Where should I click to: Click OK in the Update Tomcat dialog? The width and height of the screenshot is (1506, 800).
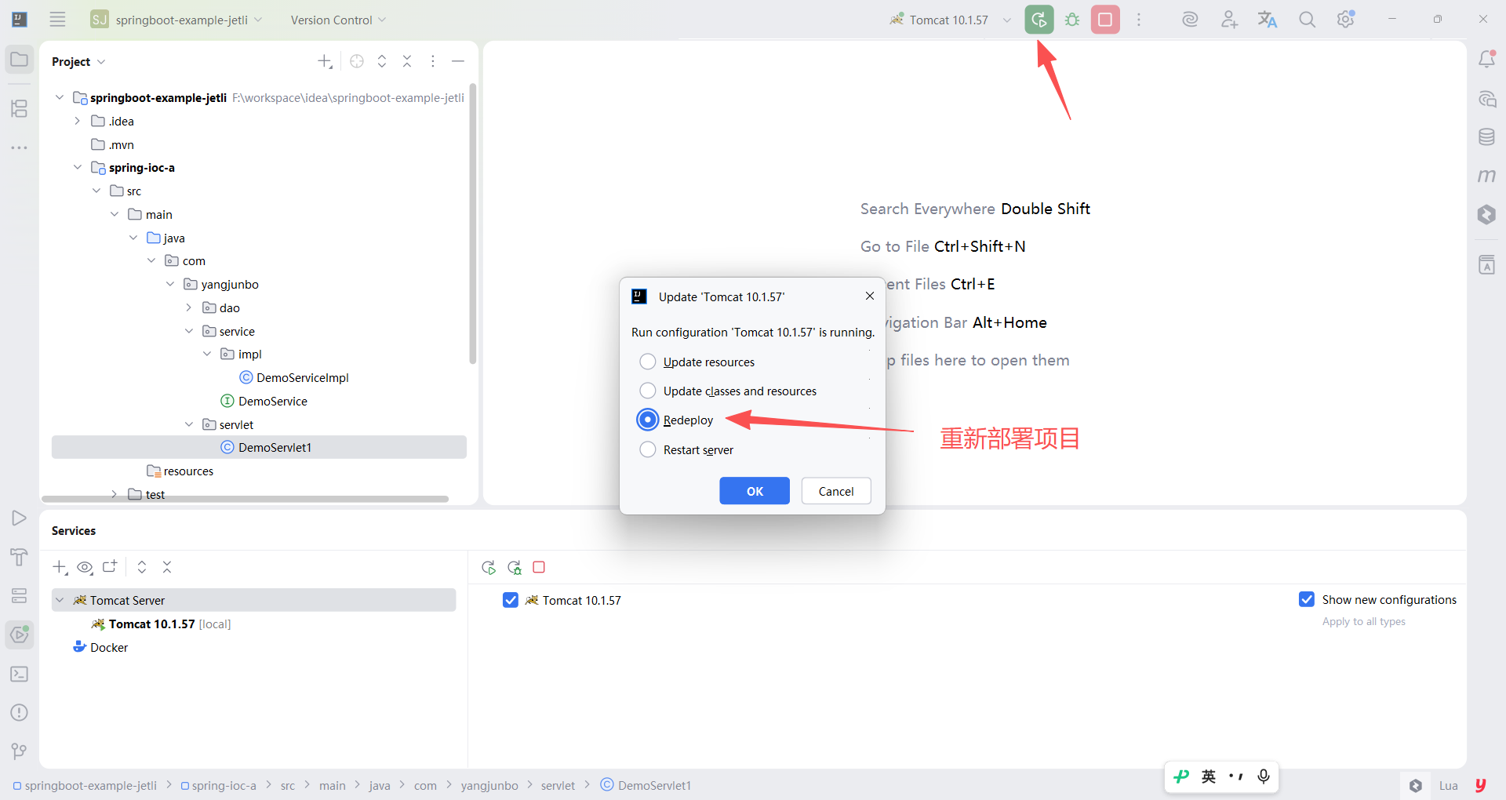click(x=755, y=491)
